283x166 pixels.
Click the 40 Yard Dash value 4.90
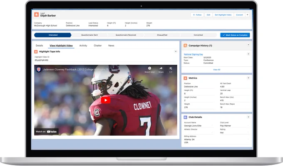pos(222,87)
